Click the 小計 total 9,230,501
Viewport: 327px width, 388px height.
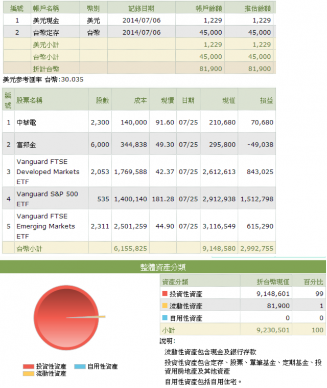[x=273, y=330]
